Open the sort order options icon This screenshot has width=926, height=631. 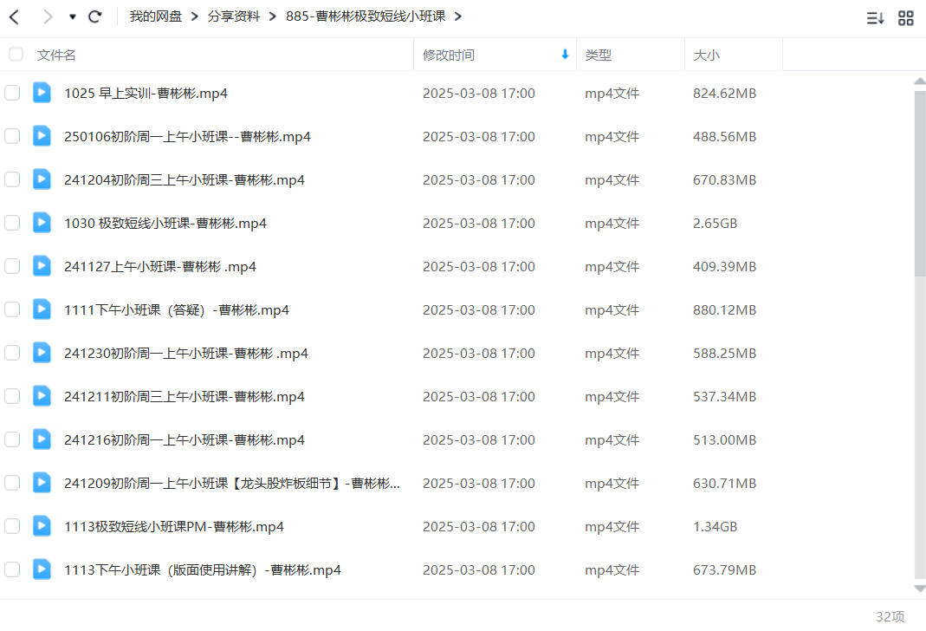(x=875, y=18)
